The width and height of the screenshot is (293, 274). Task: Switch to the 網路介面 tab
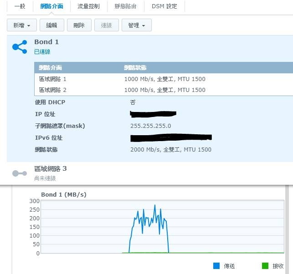click(x=52, y=6)
